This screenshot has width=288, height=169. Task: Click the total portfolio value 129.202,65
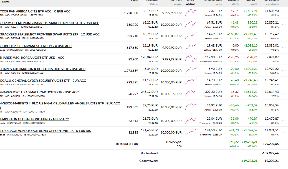pyautogui.click(x=271, y=144)
